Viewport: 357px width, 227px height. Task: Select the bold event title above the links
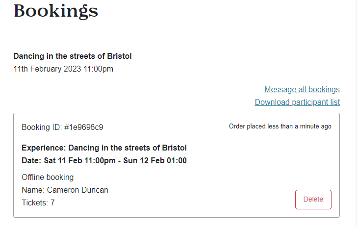(x=73, y=56)
